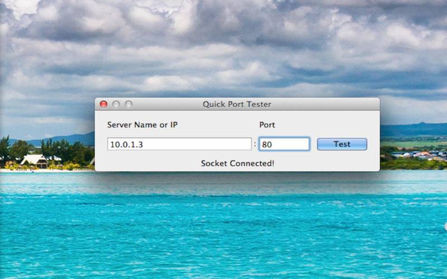447x279 pixels.
Task: Click the Test button
Action: pyautogui.click(x=342, y=144)
